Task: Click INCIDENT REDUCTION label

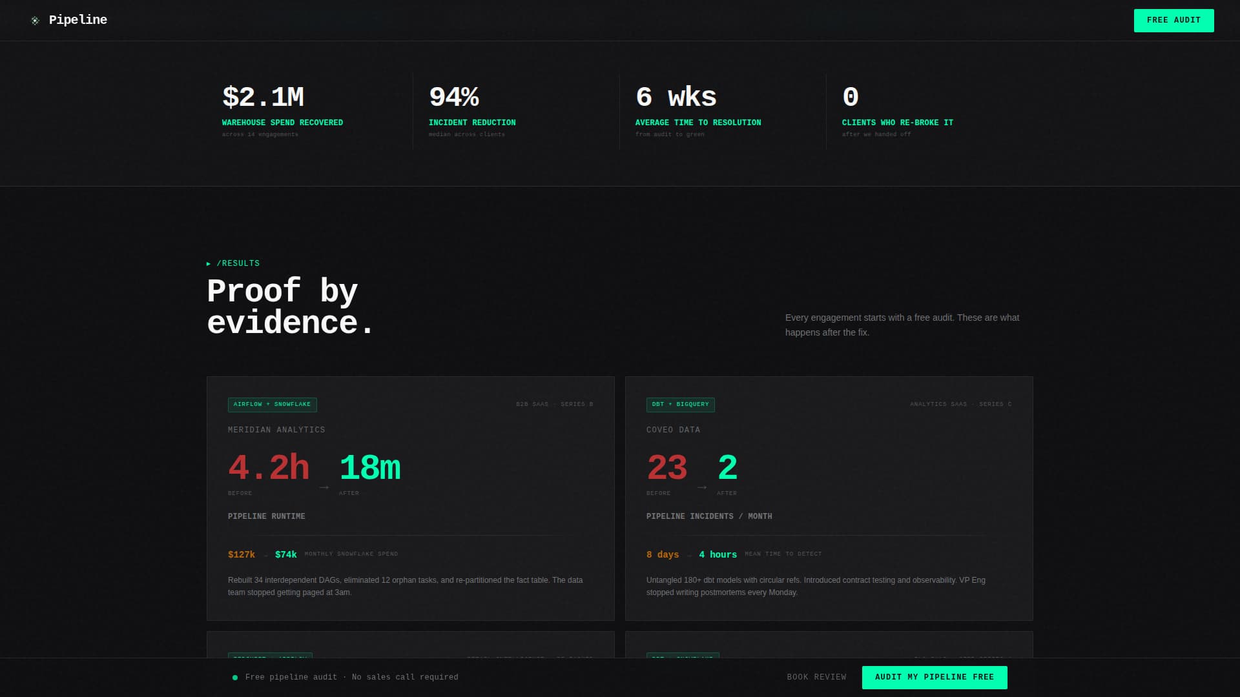Action: click(x=472, y=123)
